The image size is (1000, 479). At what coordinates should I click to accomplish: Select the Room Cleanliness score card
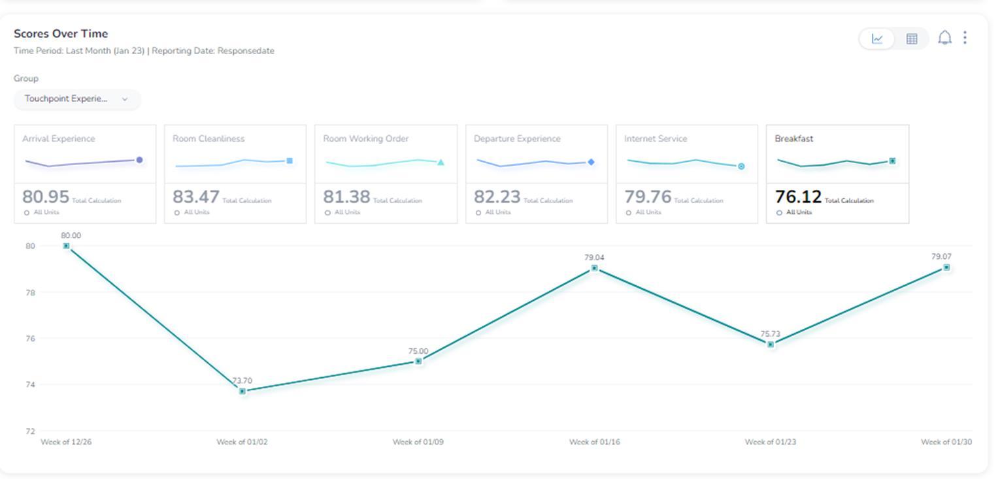[x=235, y=174]
